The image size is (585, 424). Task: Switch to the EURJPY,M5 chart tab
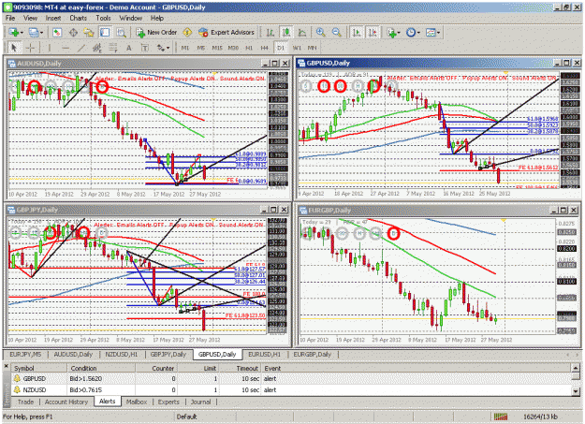[x=25, y=354]
